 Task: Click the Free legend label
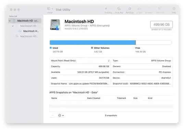[138, 48]
